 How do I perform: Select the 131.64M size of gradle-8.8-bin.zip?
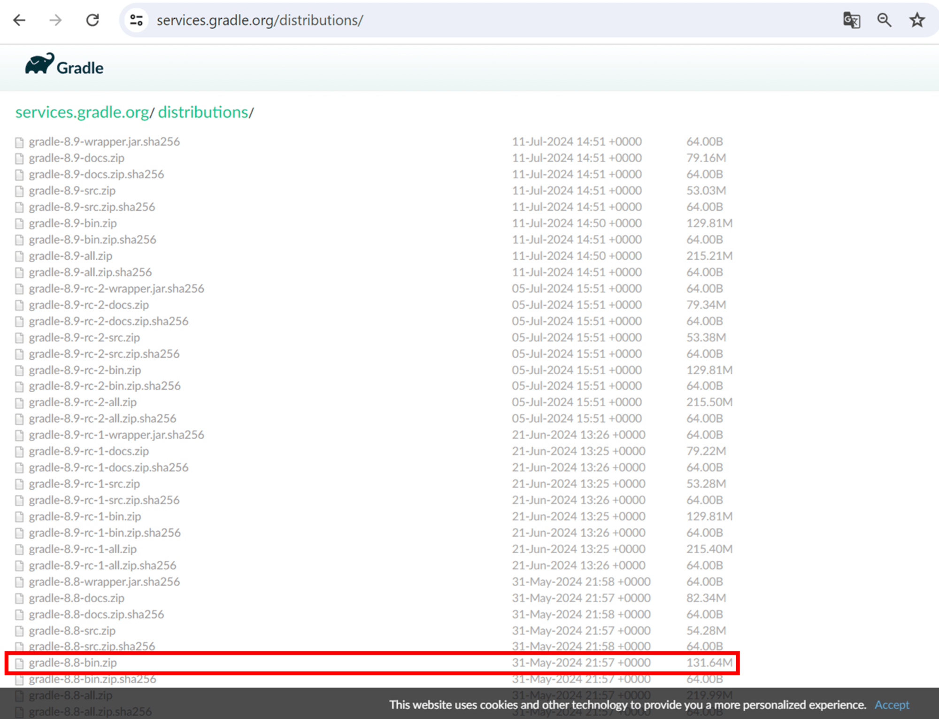coord(709,663)
